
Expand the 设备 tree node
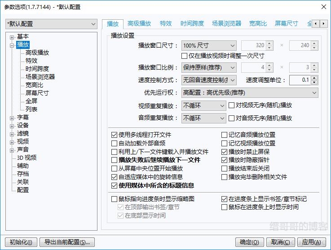pyautogui.click(x=12, y=126)
